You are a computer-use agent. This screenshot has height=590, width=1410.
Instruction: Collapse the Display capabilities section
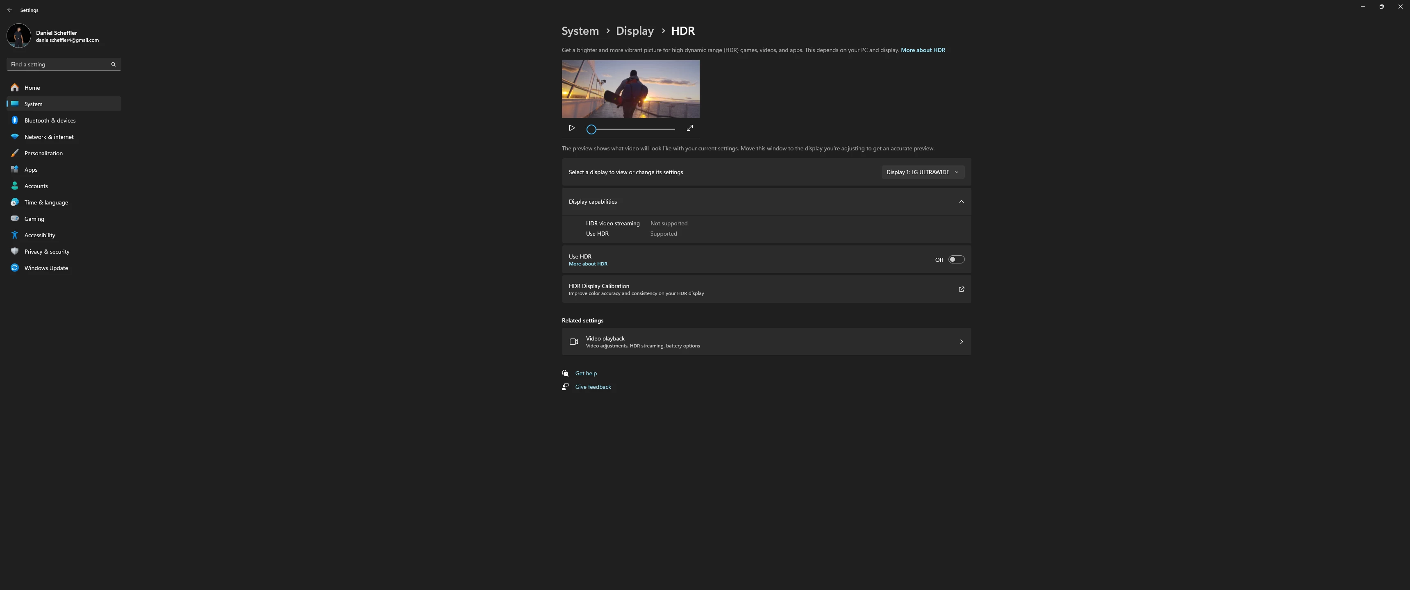[961, 202]
